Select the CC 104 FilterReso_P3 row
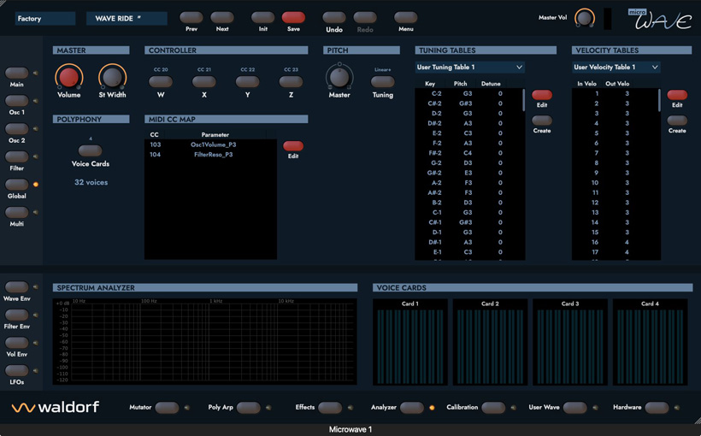 click(x=210, y=154)
